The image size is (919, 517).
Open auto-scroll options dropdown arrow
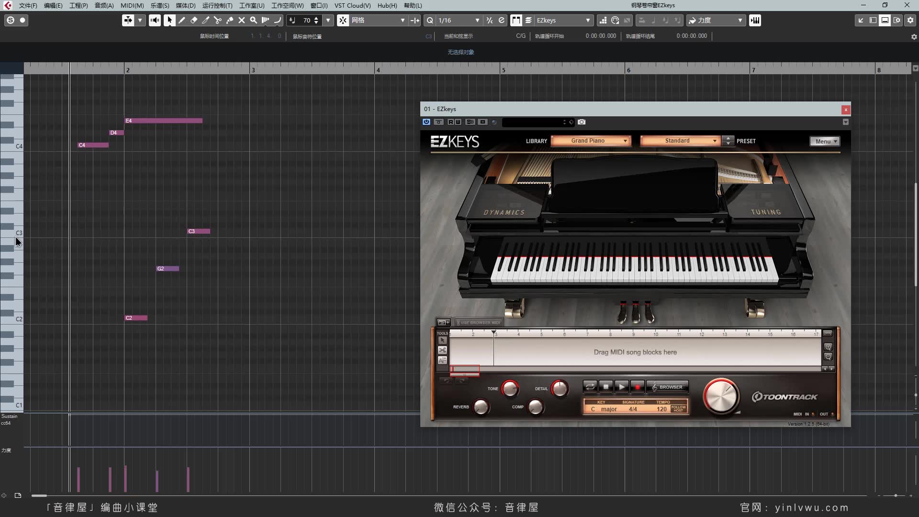[x=140, y=20]
